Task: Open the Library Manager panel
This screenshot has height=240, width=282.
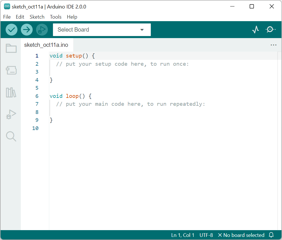Action: coord(11,92)
